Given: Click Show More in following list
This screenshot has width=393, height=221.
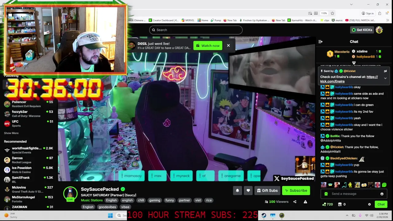Looking at the screenshot, I should pyautogui.click(x=11, y=133).
